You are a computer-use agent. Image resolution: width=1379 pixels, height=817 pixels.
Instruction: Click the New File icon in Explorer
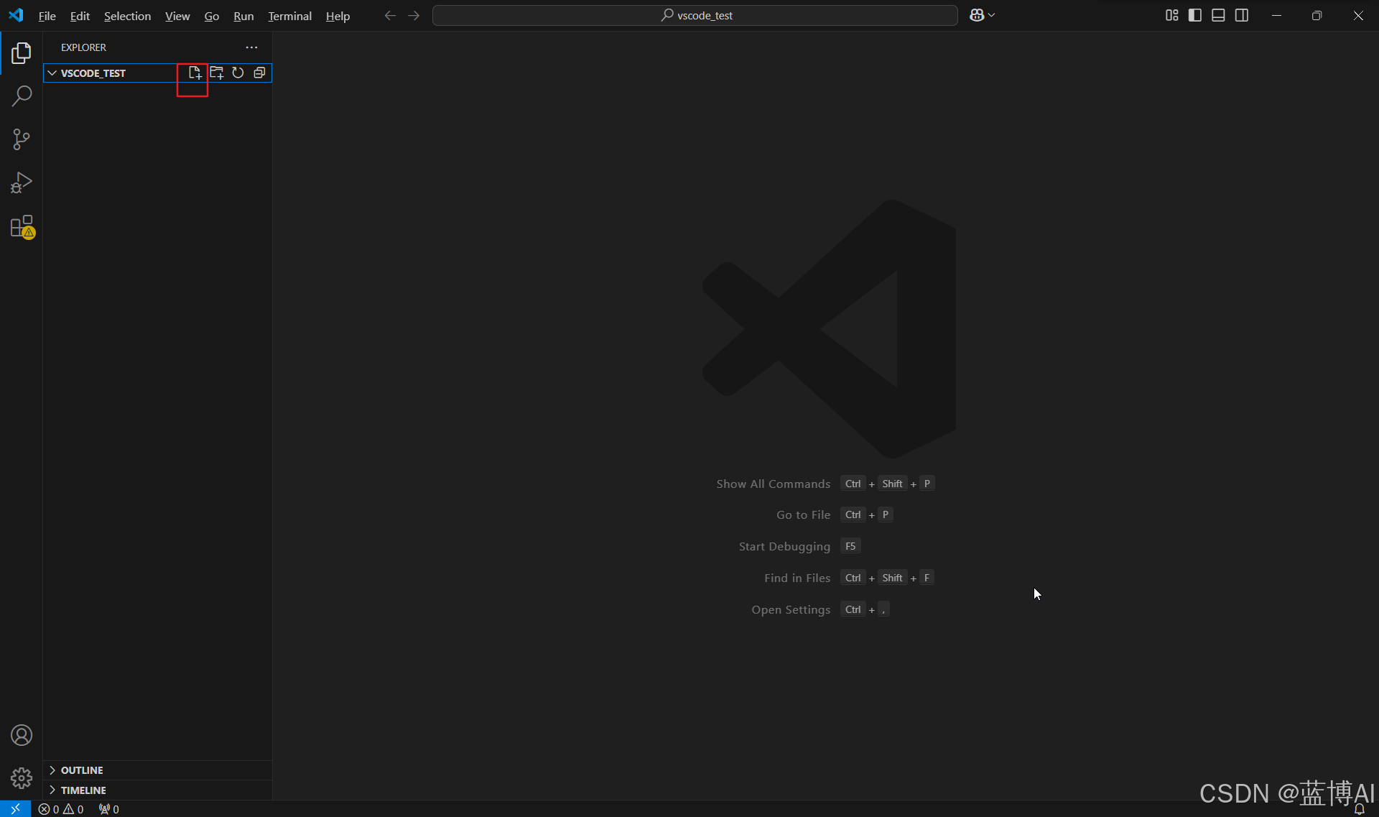195,73
